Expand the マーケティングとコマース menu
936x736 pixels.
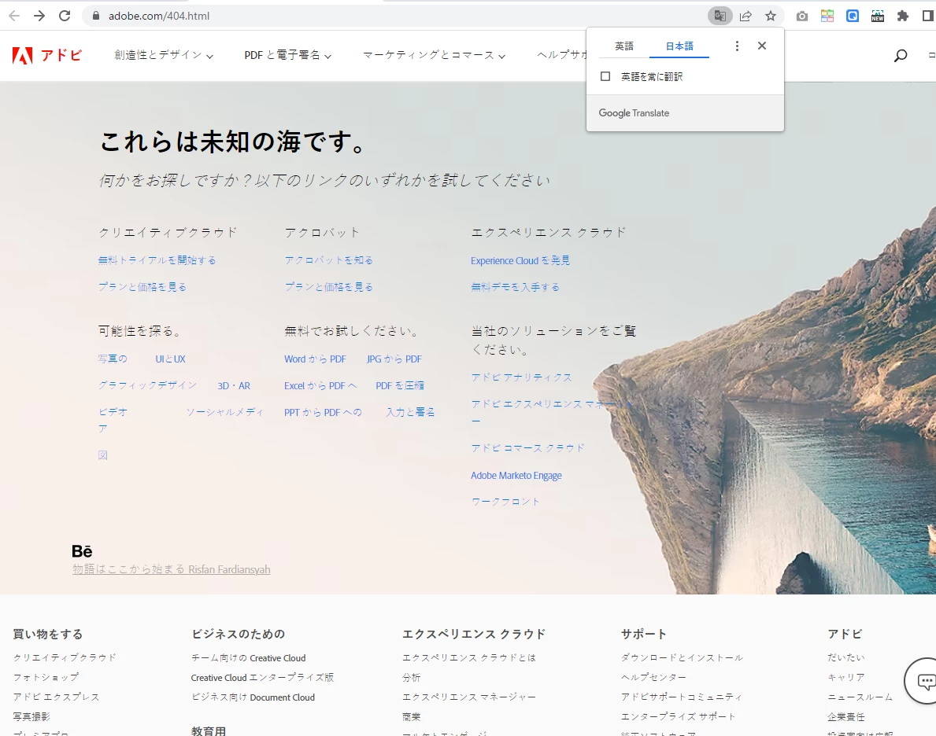point(434,55)
